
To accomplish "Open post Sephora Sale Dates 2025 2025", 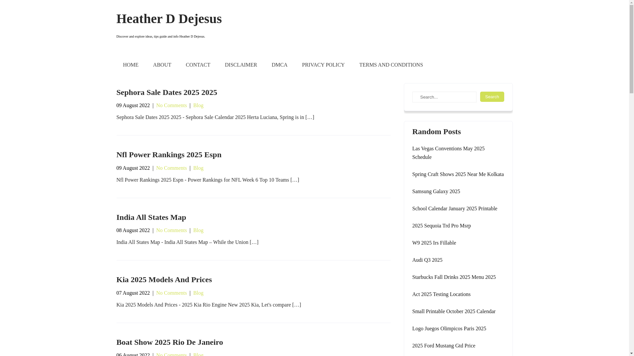I will (x=166, y=92).
